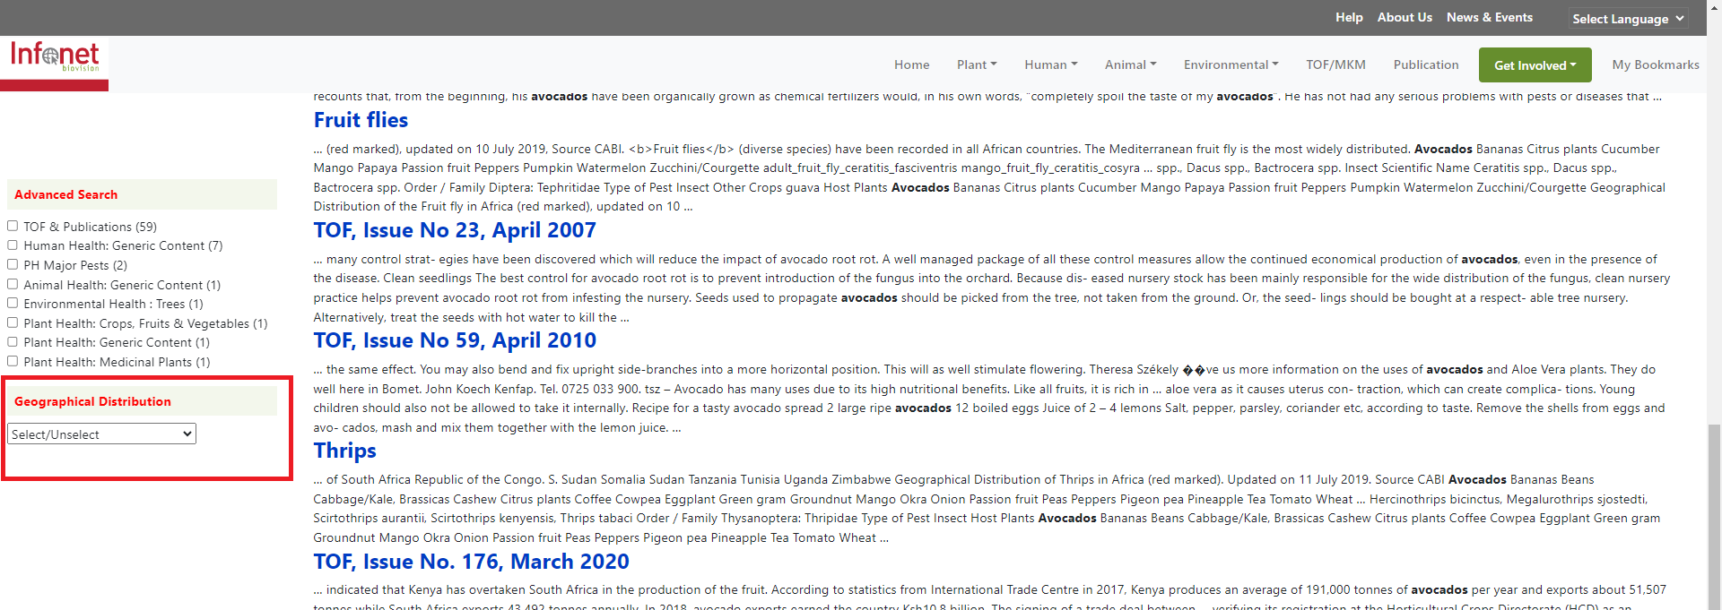Click the Help link in top bar

click(1348, 17)
